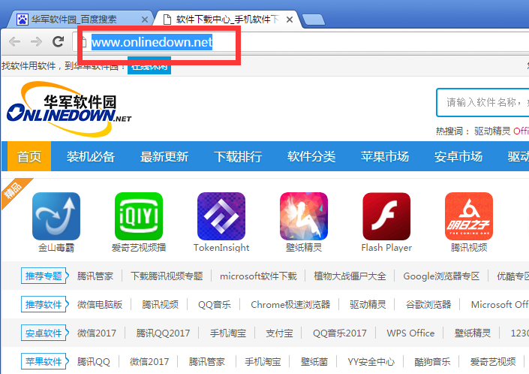Click the 华军软件园 Onlinedown logo

(69, 109)
